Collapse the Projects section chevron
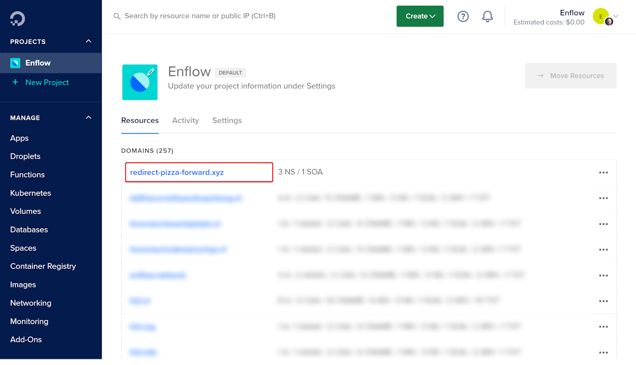 tap(88, 42)
